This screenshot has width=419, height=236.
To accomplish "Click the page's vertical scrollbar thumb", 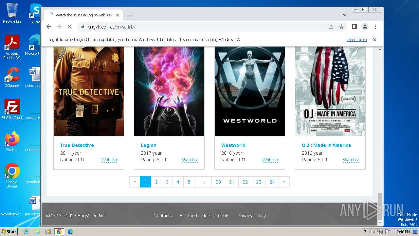I will coord(380,206).
